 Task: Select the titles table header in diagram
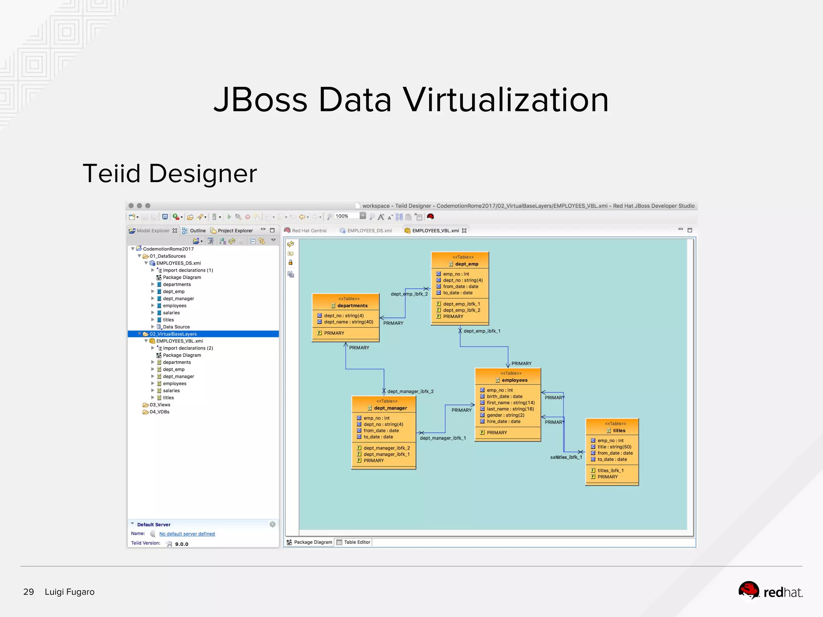tap(612, 427)
